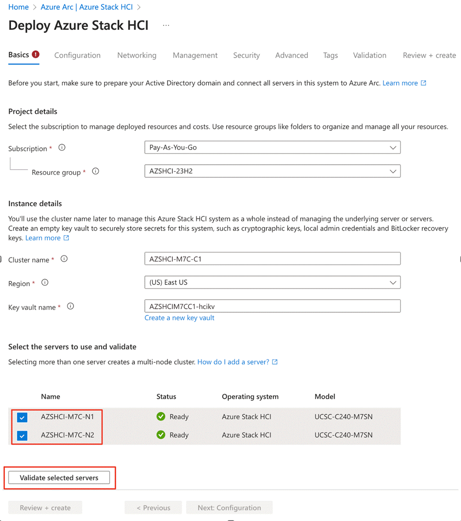Click the Create a new key vault link

pyautogui.click(x=179, y=317)
